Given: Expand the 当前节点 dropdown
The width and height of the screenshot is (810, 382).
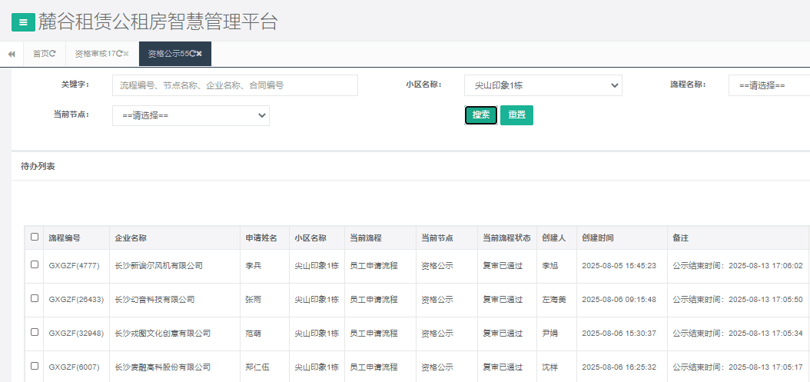Looking at the screenshot, I should [x=191, y=115].
